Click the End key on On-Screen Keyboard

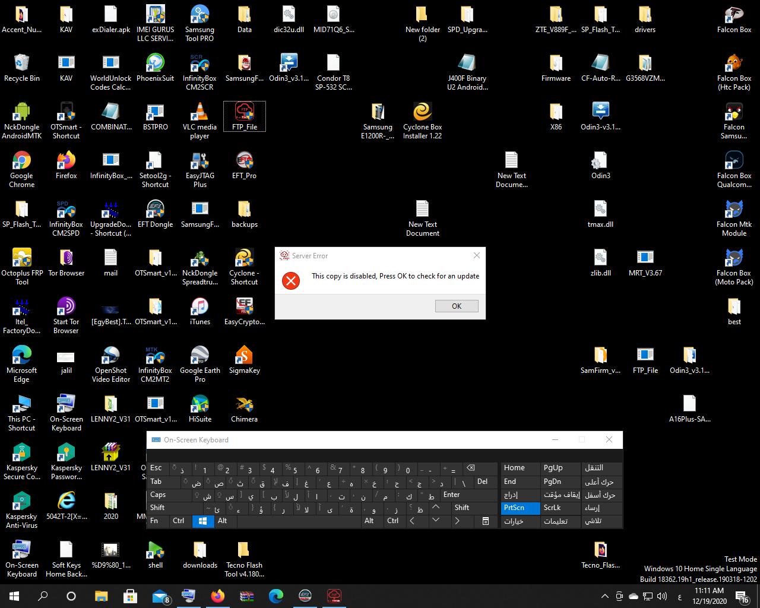click(x=520, y=482)
